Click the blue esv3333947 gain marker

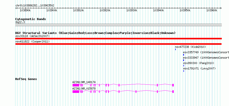point(183,60)
